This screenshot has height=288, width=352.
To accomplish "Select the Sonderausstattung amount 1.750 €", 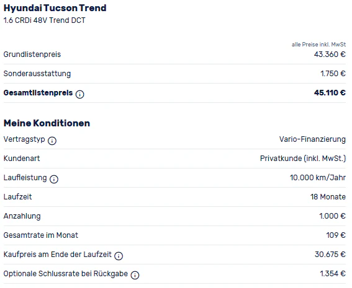I will pyautogui.click(x=333, y=74).
